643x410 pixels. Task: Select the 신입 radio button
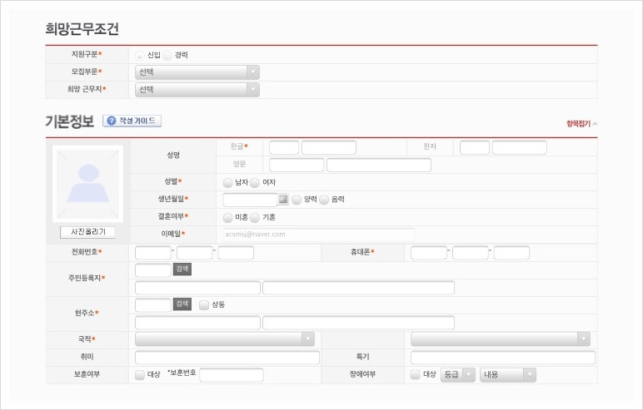coord(140,55)
